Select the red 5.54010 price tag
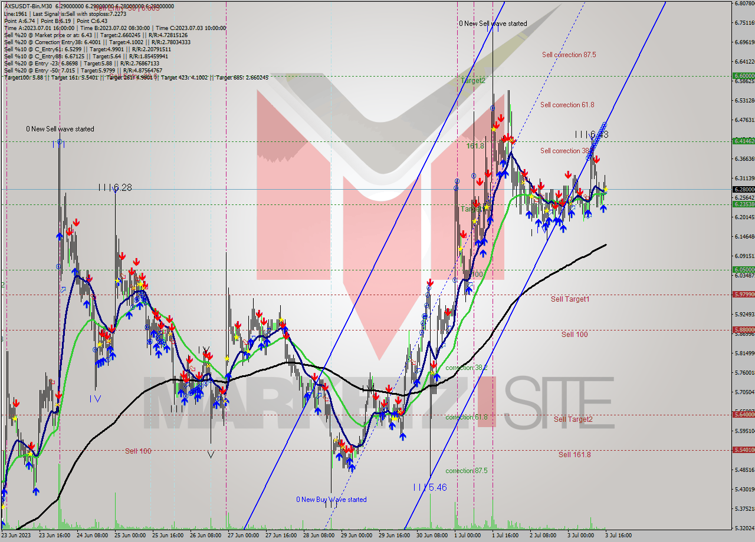This screenshot has width=755, height=542. click(743, 450)
